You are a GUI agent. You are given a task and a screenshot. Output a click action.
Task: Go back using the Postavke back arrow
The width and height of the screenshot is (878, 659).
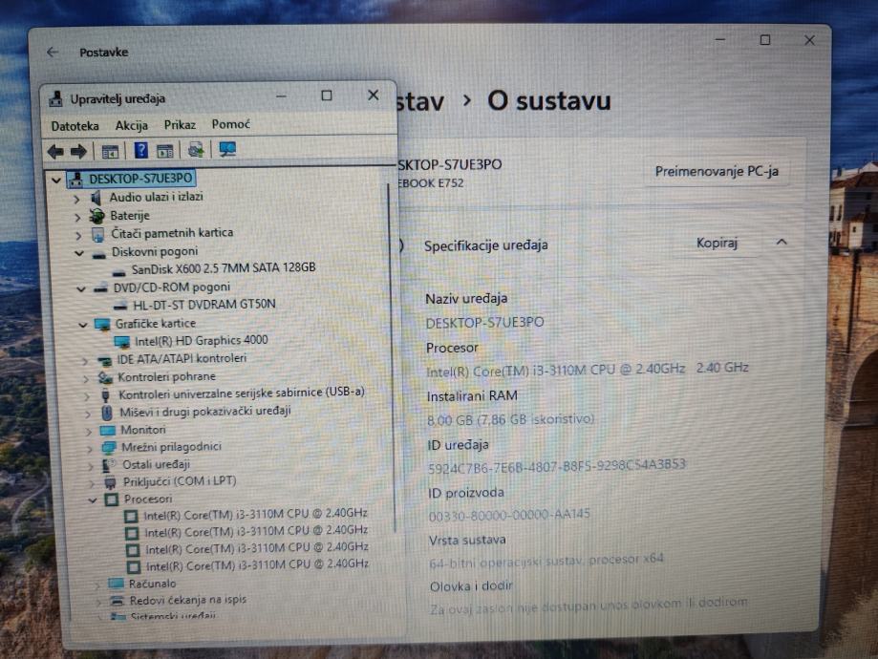coord(53,53)
